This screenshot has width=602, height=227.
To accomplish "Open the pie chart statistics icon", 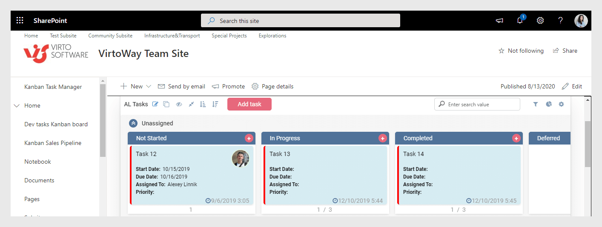I will [549, 104].
